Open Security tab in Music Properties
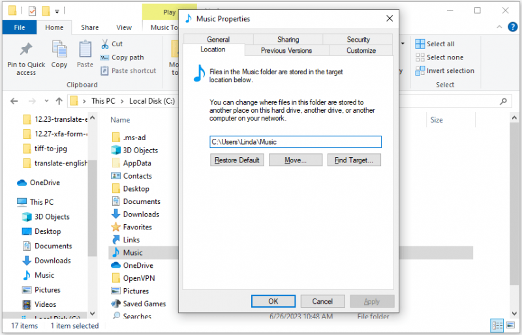 tap(358, 39)
